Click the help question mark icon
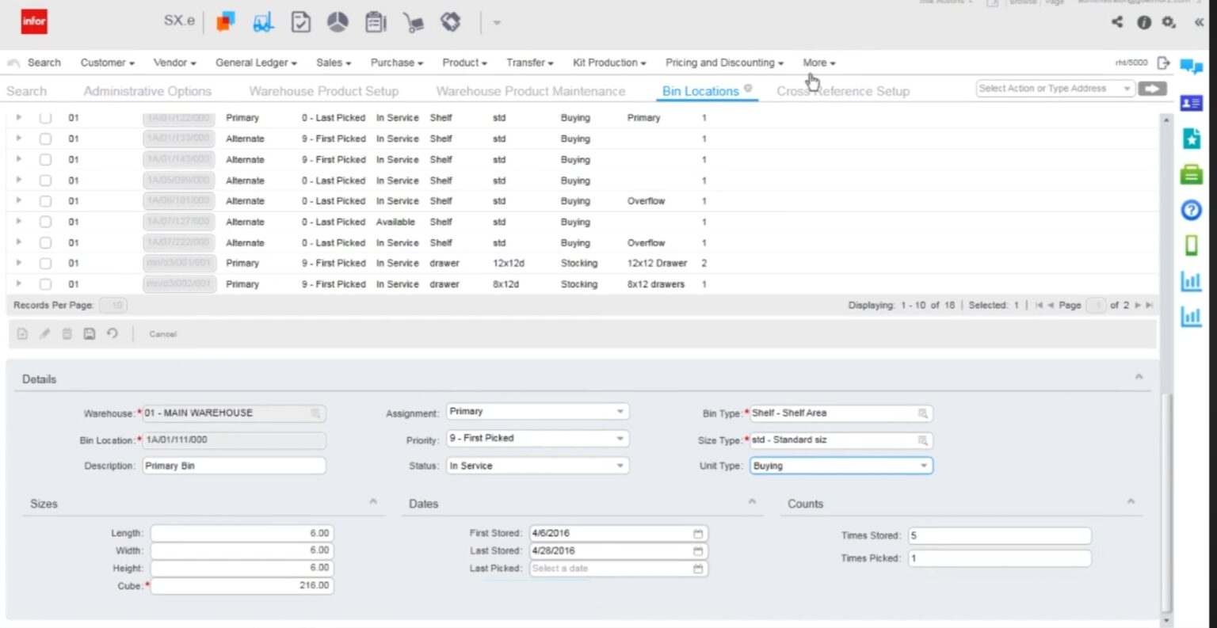The image size is (1217, 628). (1191, 210)
